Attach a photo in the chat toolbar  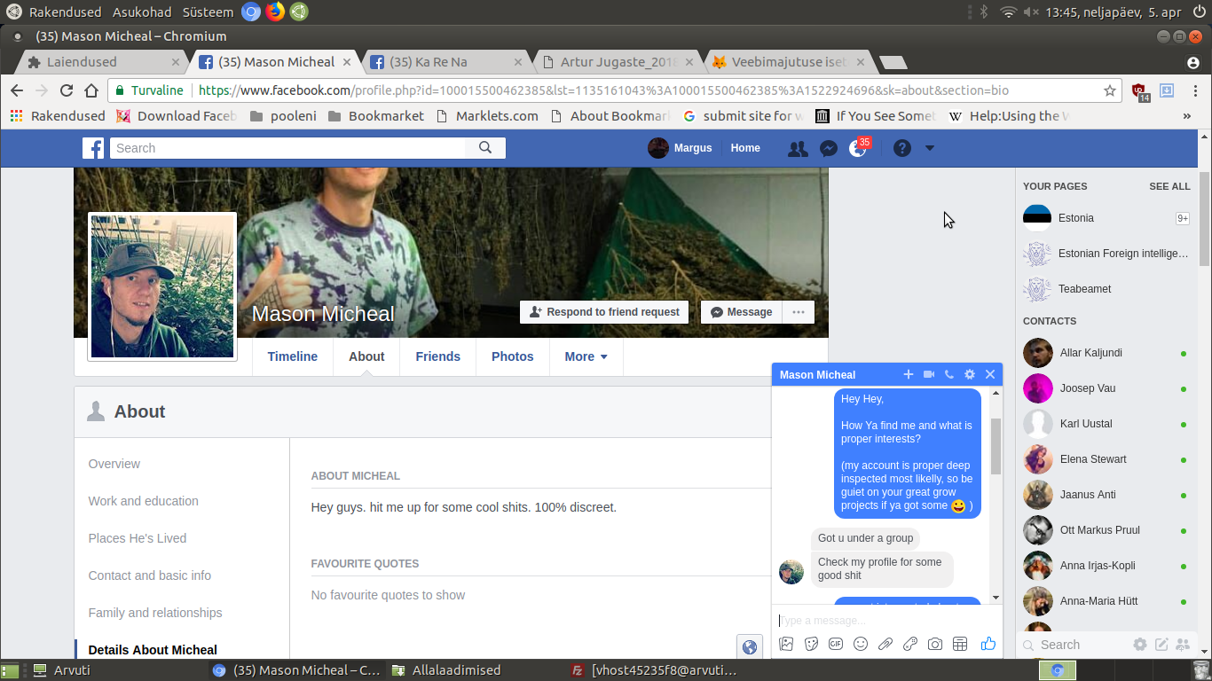[x=786, y=645]
